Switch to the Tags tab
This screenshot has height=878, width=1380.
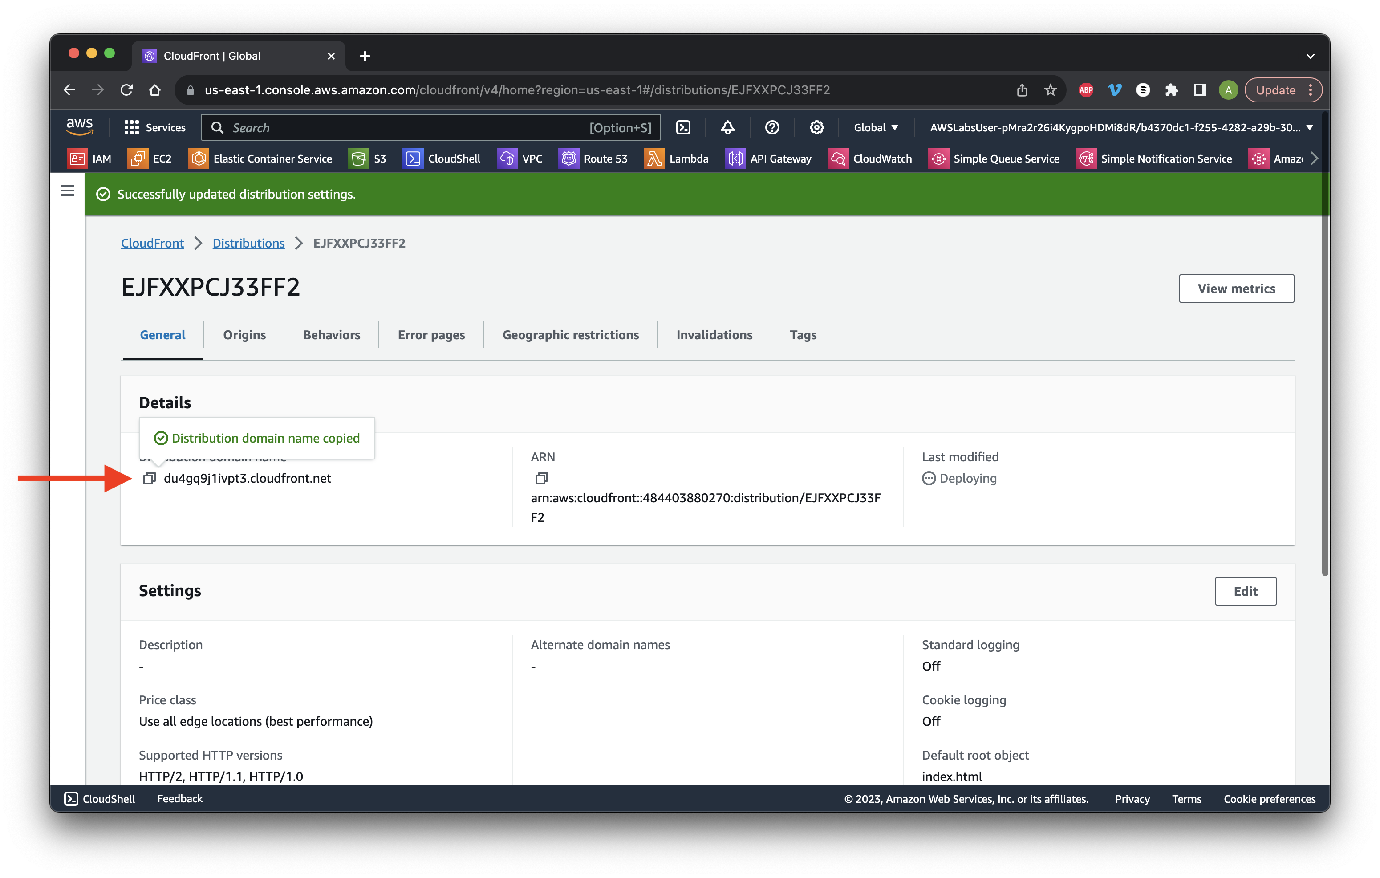click(x=803, y=335)
